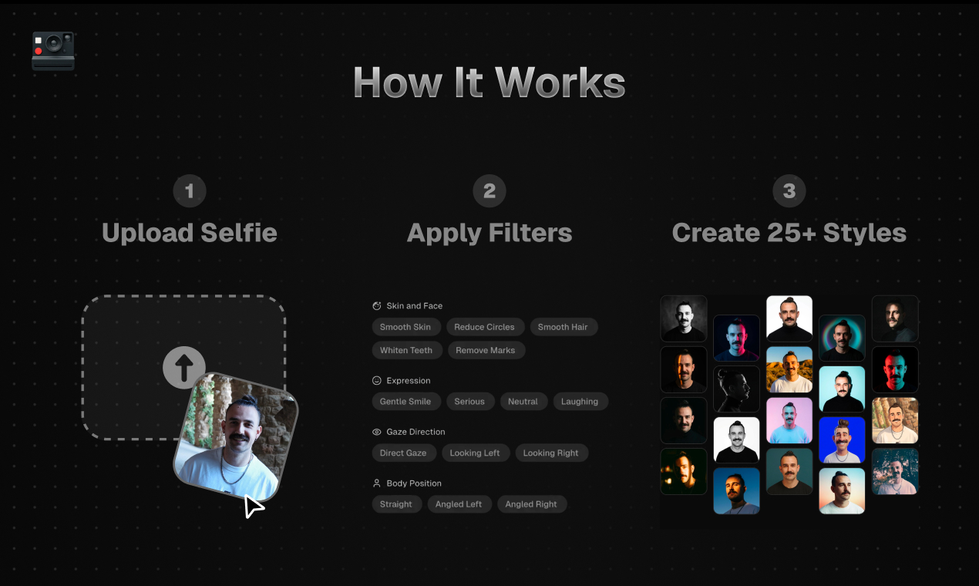Click the upload arrow icon
Image resolution: width=979 pixels, height=586 pixels.
click(x=183, y=367)
